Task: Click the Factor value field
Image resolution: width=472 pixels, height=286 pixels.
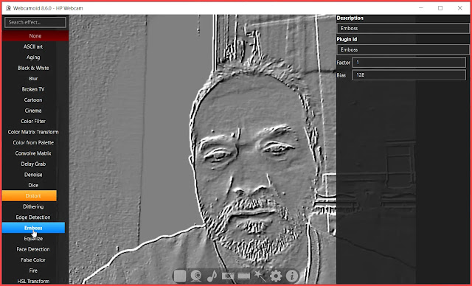Action: pyautogui.click(x=409, y=62)
